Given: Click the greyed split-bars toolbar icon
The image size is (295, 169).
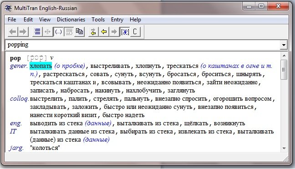Looking at the screenshot, I should [48, 31].
